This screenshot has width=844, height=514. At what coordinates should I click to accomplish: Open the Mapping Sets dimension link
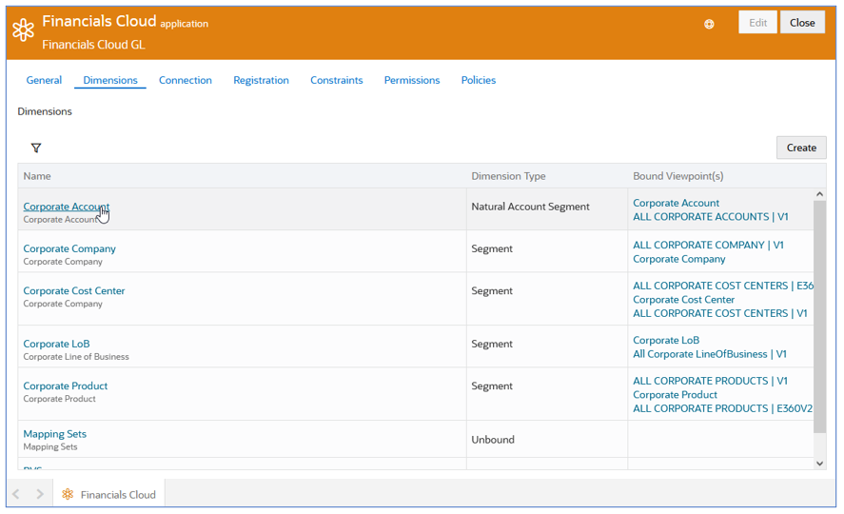click(55, 434)
